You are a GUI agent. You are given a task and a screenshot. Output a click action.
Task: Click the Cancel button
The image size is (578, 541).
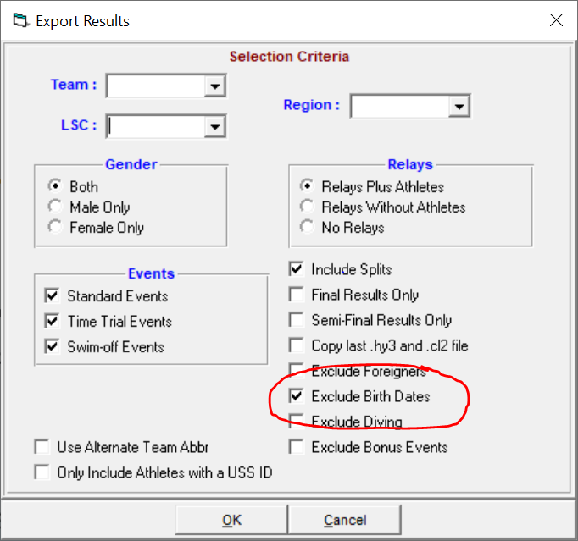point(344,520)
